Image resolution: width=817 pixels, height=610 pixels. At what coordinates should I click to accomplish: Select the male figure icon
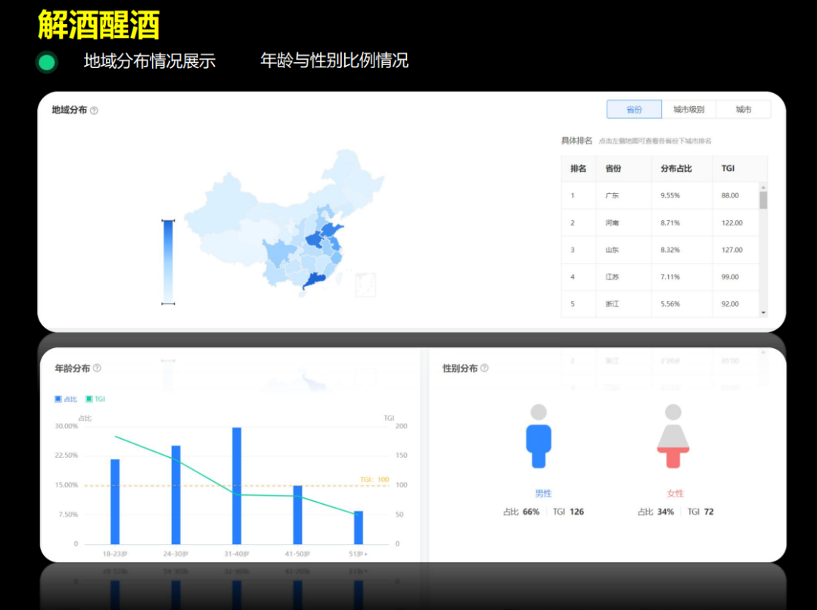pos(539,437)
